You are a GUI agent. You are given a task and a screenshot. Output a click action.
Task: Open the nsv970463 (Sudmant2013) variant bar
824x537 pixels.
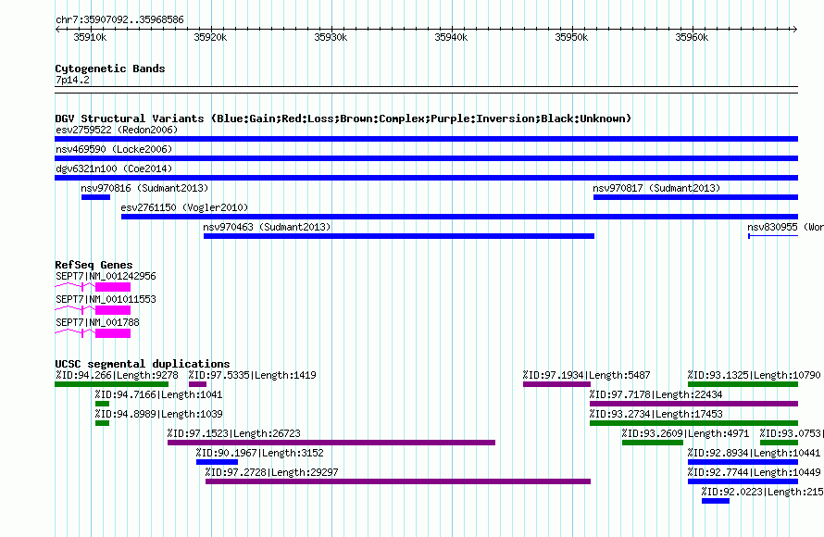tap(399, 236)
